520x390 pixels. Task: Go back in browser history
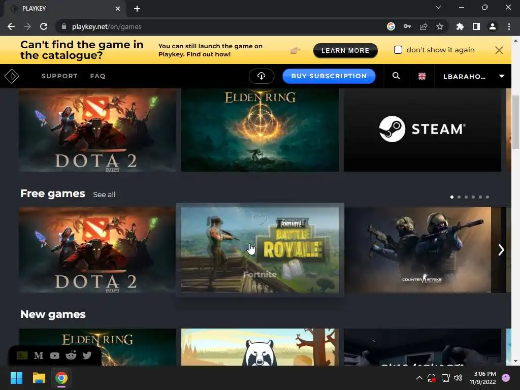11,26
